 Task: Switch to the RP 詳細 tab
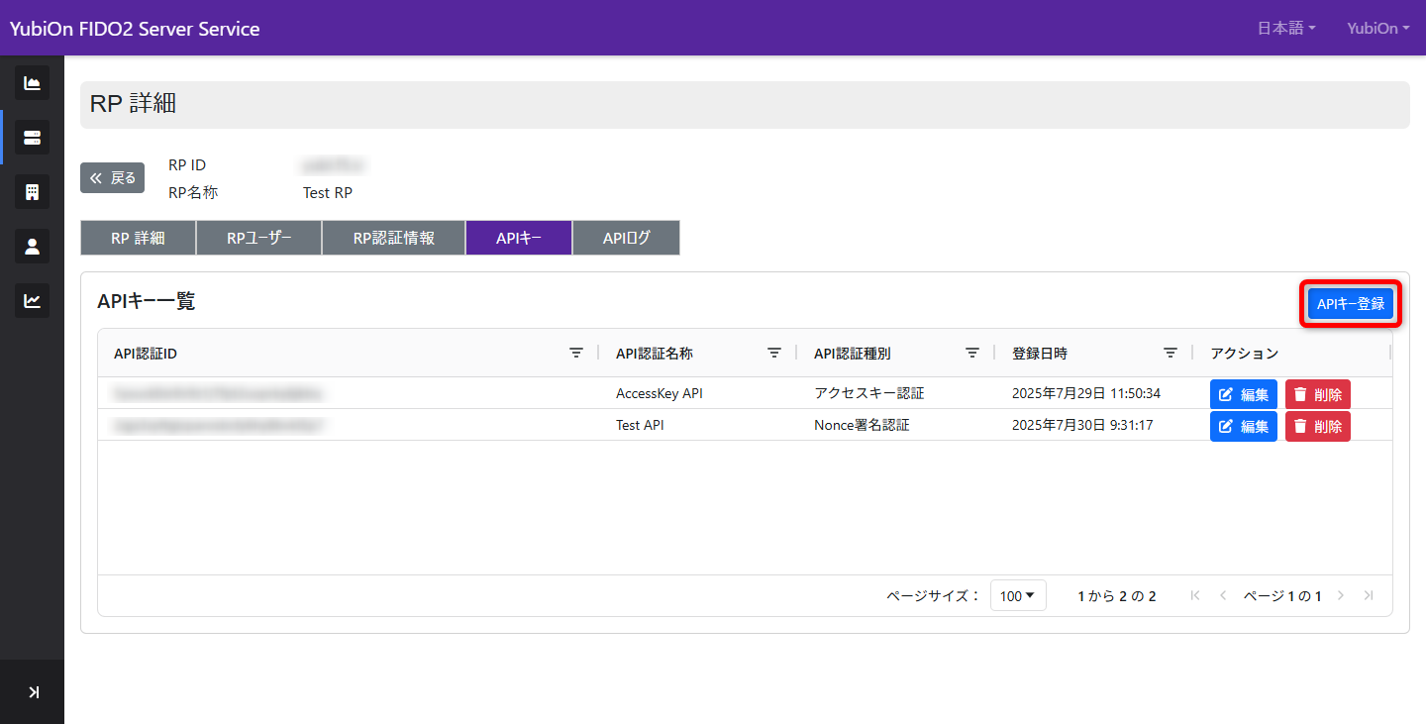[x=138, y=238]
